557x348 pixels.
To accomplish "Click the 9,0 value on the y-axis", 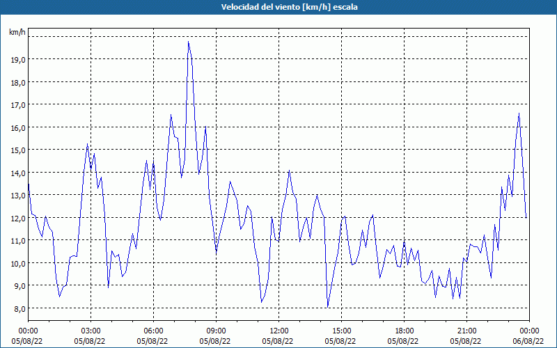I will coord(20,286).
